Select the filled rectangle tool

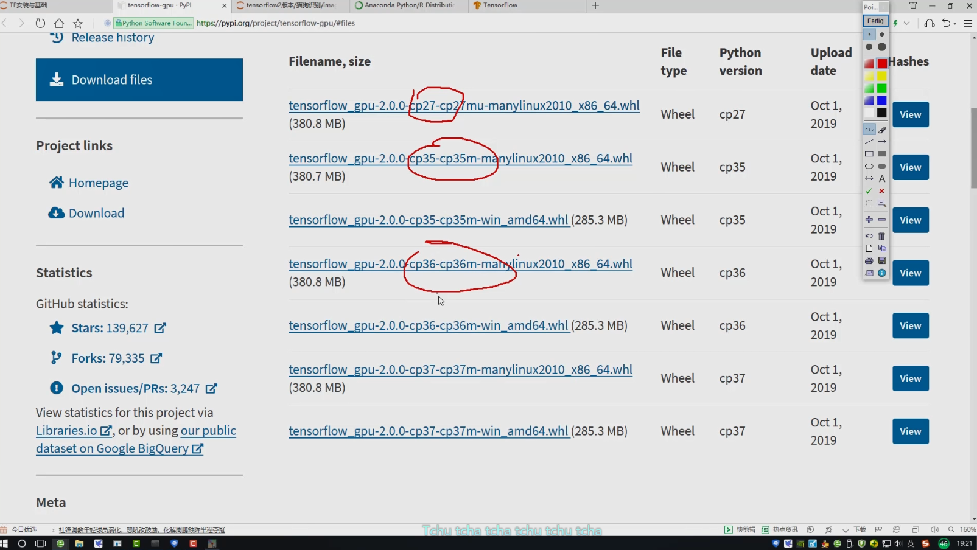[882, 154]
